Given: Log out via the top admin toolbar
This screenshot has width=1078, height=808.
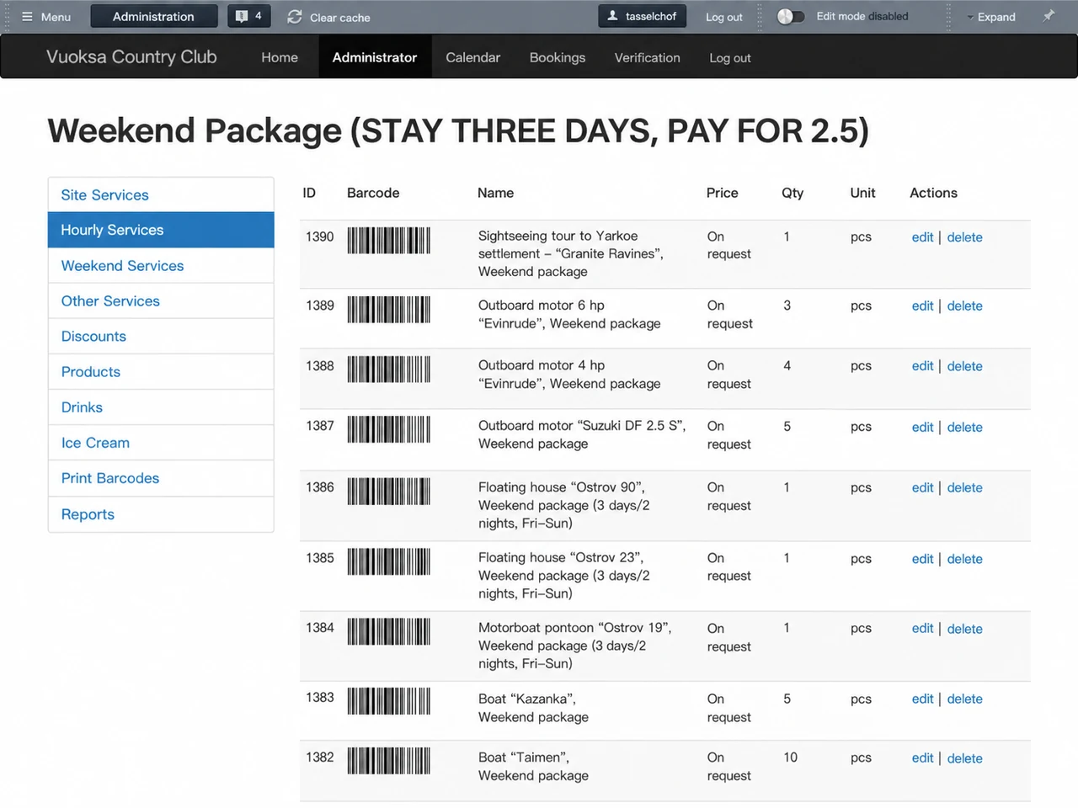Looking at the screenshot, I should coord(724,17).
